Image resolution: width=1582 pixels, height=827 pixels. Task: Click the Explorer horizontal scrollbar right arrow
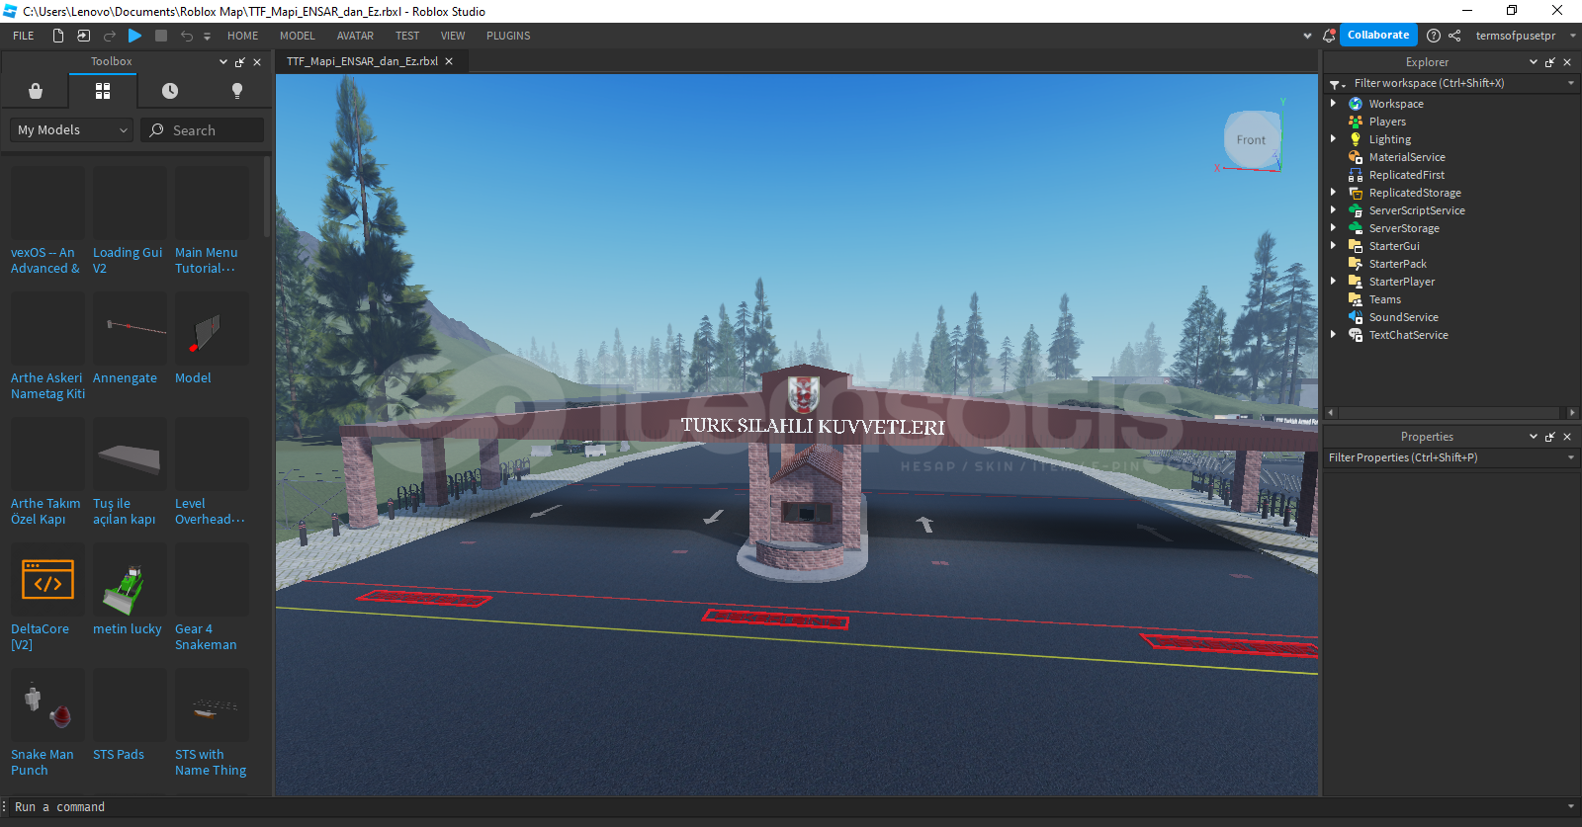(1572, 413)
